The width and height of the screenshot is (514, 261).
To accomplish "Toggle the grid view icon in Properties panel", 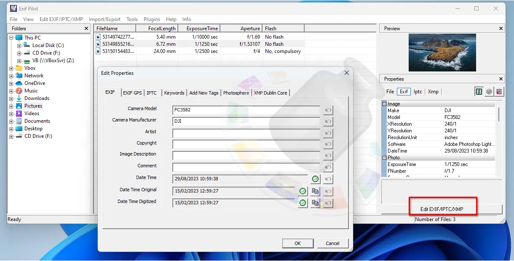I will (x=479, y=92).
